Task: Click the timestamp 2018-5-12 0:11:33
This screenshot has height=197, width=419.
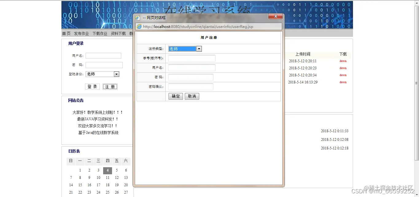Action: click(335, 131)
